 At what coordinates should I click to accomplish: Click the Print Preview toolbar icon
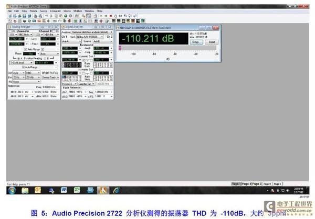(40, 16)
